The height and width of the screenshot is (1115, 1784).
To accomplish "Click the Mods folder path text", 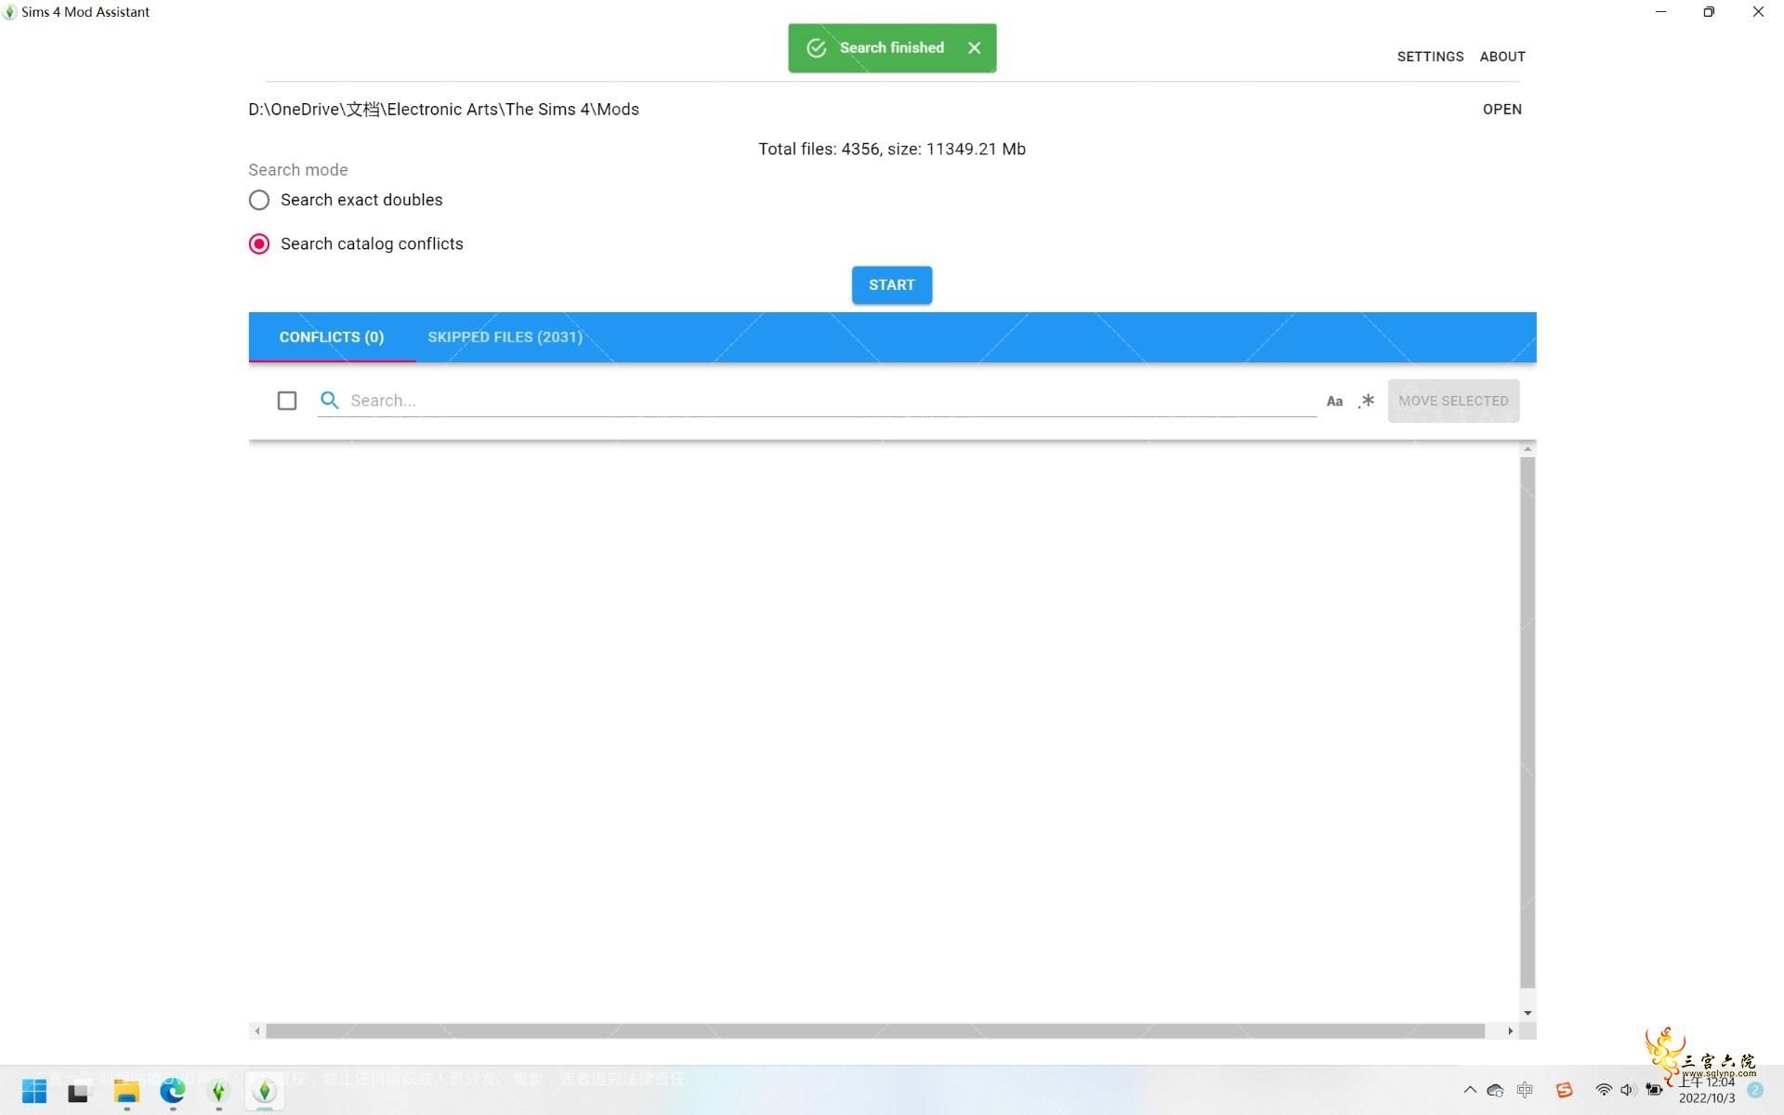I will click(x=443, y=110).
